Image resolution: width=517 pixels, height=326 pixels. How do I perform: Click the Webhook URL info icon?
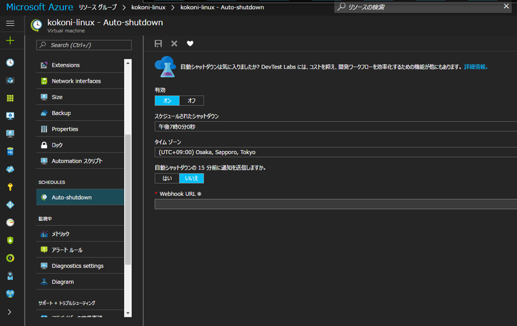click(199, 194)
